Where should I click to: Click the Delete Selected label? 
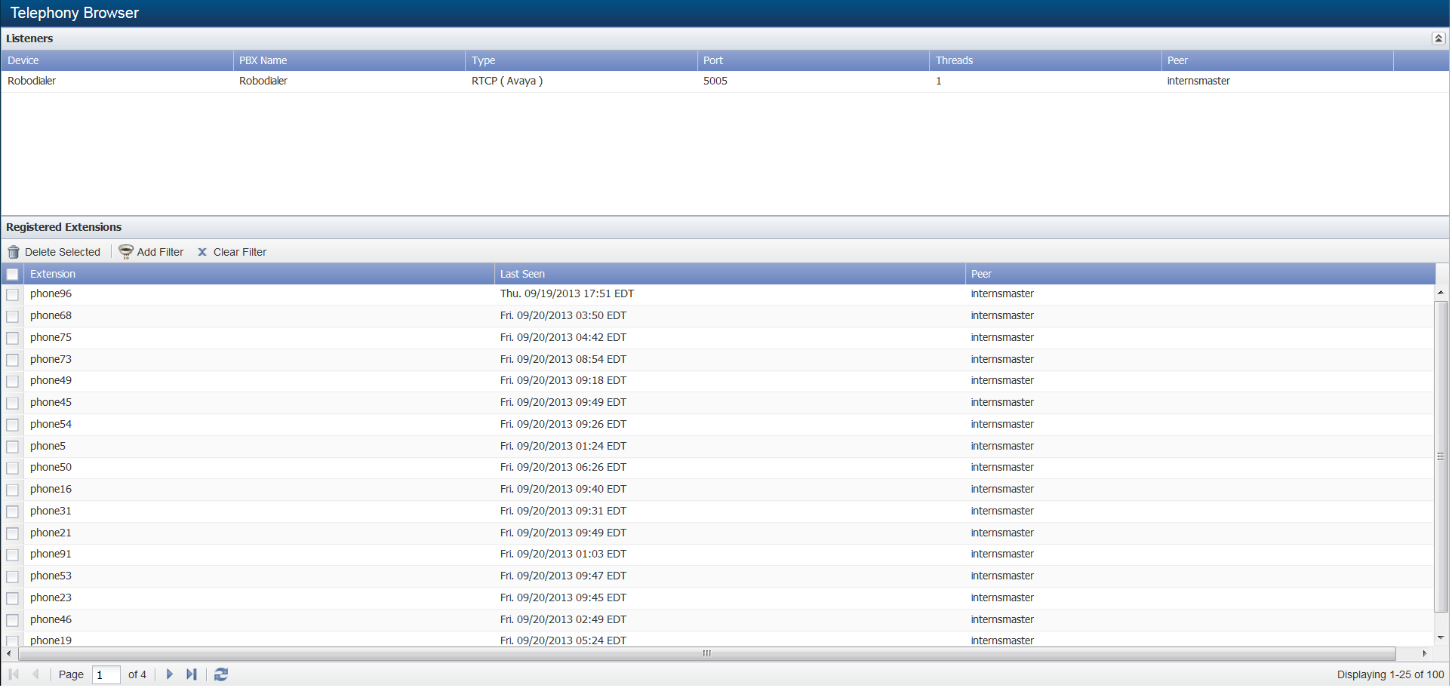(63, 253)
